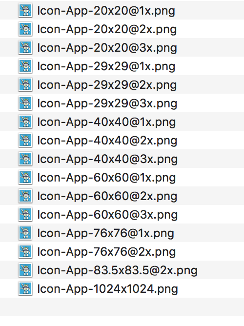Select file name Icon-App-20x20@1x.png

pyautogui.click(x=106, y=11)
